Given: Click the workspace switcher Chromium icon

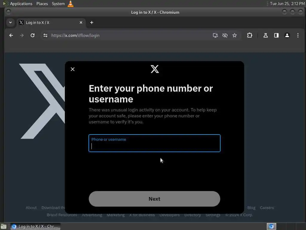Looking at the screenshot, I should coord(271,226).
